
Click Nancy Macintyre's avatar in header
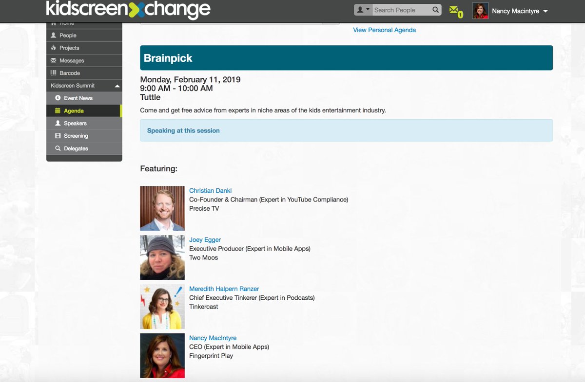[480, 11]
